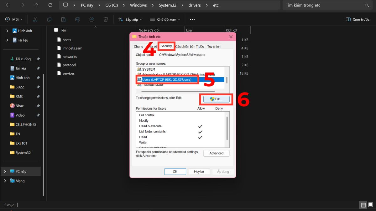This screenshot has width=376, height=211.
Task: Click the Share toolbar icon
Action: tap(91, 19)
